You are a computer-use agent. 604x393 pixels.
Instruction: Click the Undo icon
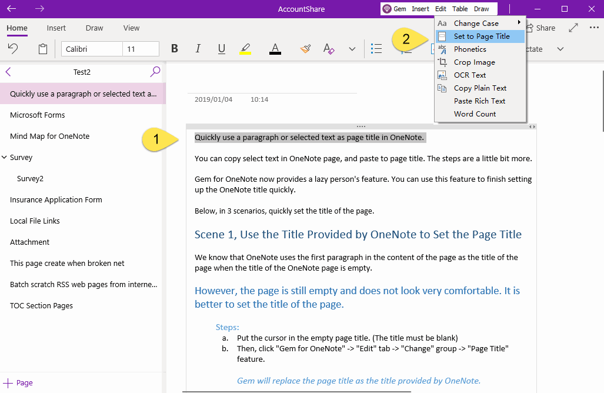coord(13,49)
